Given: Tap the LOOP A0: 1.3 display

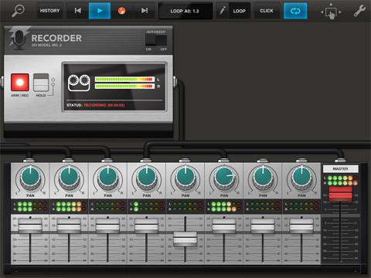Looking at the screenshot, I should pyautogui.click(x=185, y=11).
